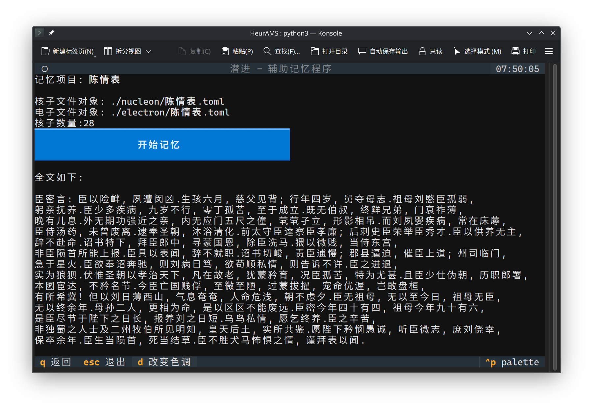Open the hamburger menu in toolbar
Image resolution: width=593 pixels, height=411 pixels.
[549, 51]
